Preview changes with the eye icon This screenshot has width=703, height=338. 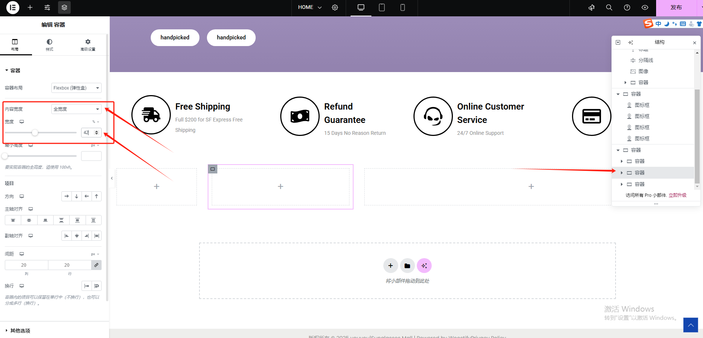tap(645, 7)
